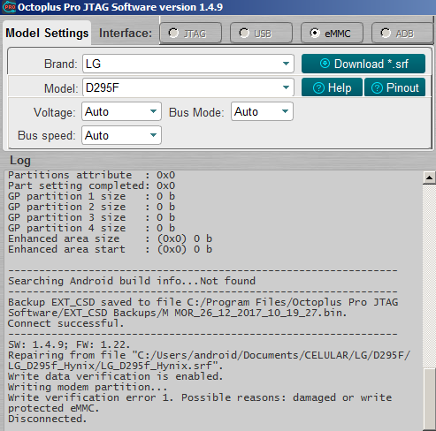
Task: Click the scroll up arrow in the log
Action: click(x=429, y=178)
